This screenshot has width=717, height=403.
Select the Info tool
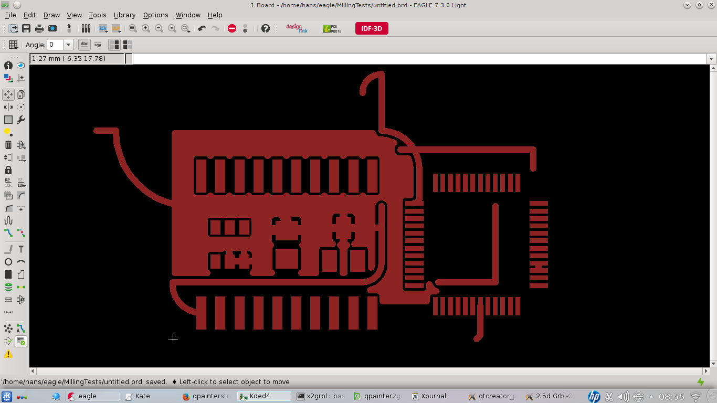(8, 66)
